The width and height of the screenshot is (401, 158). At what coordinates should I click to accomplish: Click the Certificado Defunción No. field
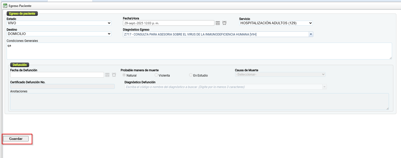tap(62, 87)
